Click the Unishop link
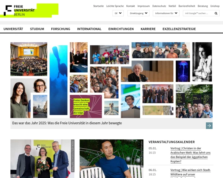223x178 pixels. (215, 6)
